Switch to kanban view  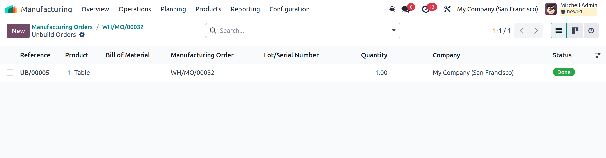[x=575, y=31]
